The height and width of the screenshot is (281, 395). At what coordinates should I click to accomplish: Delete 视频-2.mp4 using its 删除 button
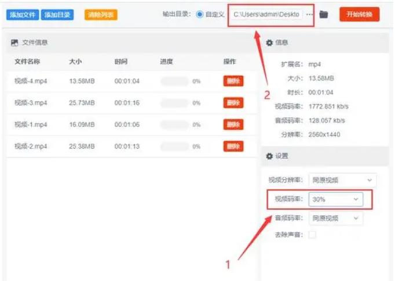(233, 146)
